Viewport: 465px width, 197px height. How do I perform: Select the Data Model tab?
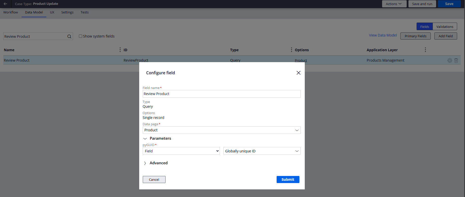pos(34,12)
